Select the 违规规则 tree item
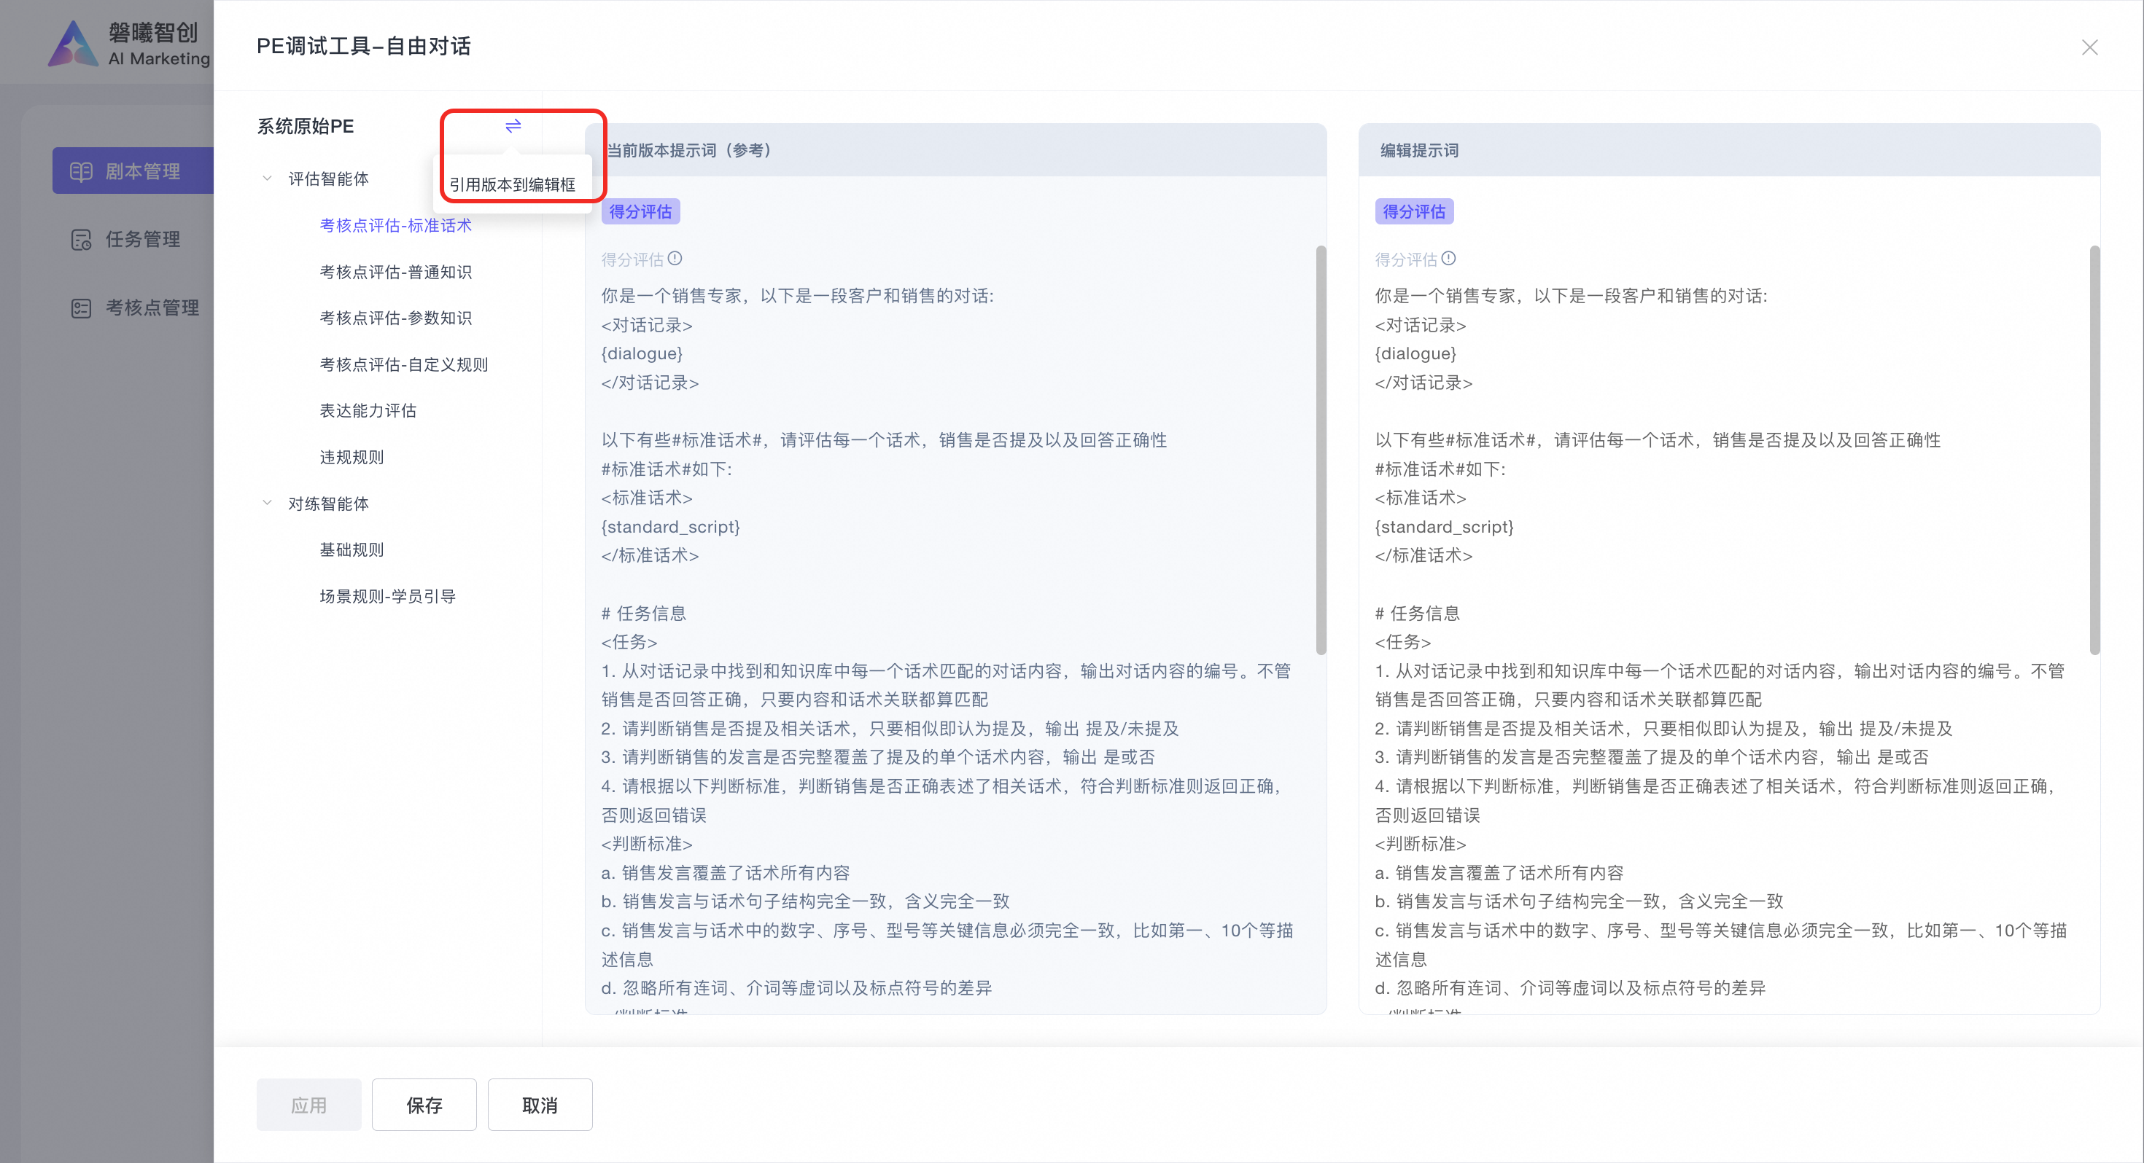 pos(351,457)
